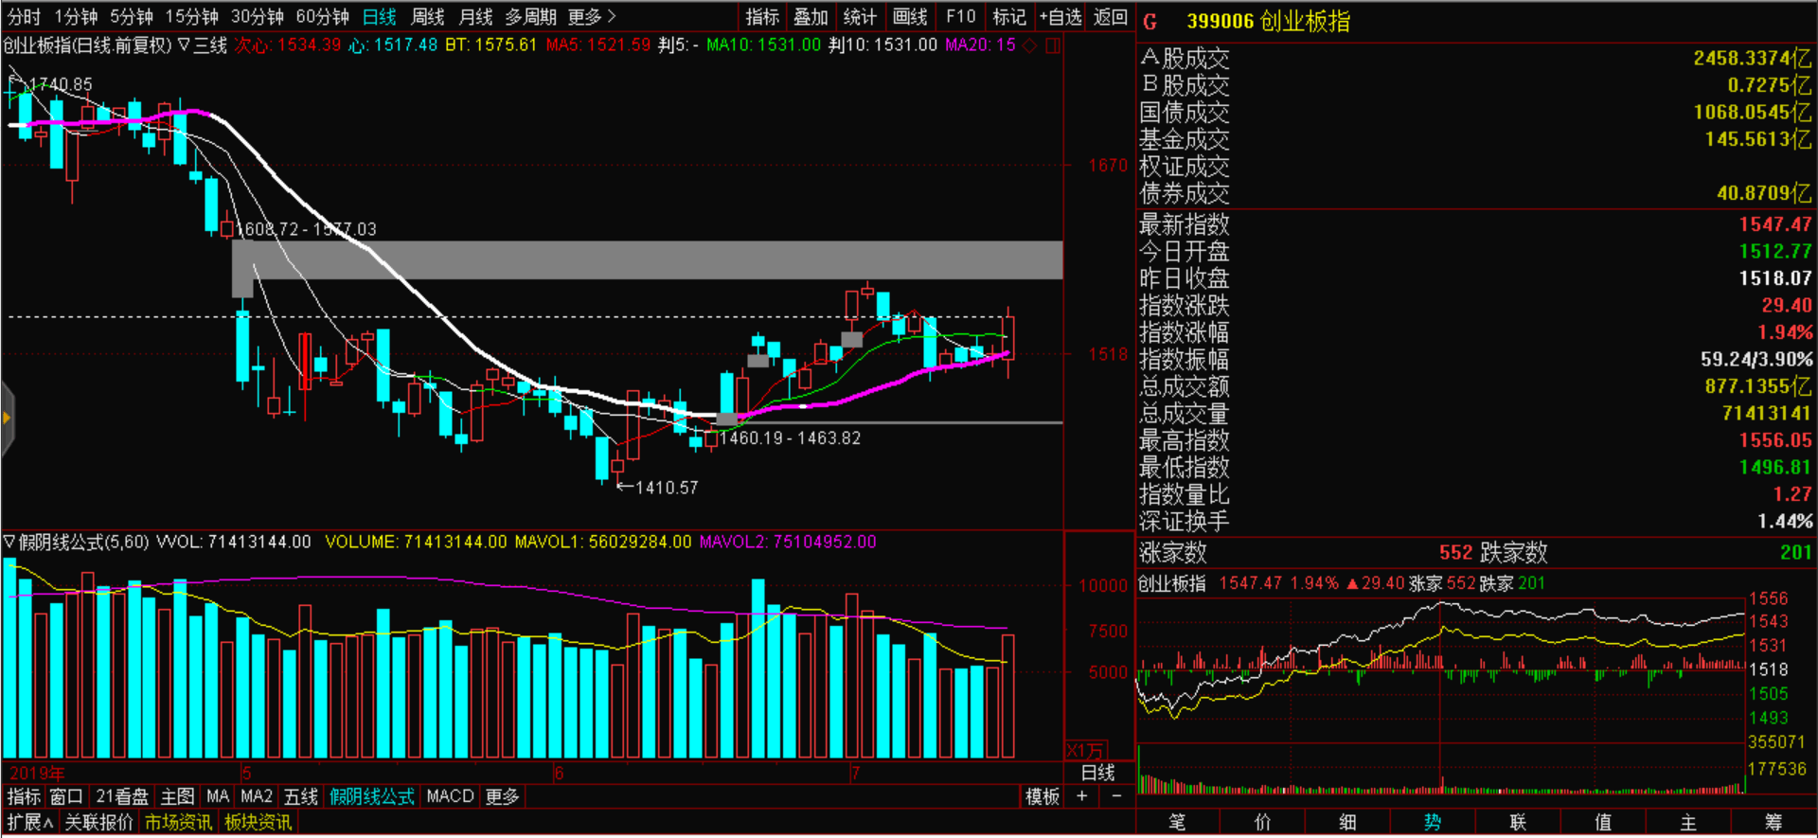Image resolution: width=1818 pixels, height=838 pixels.
Task: Enable the MA2 indicator
Action: point(256,796)
